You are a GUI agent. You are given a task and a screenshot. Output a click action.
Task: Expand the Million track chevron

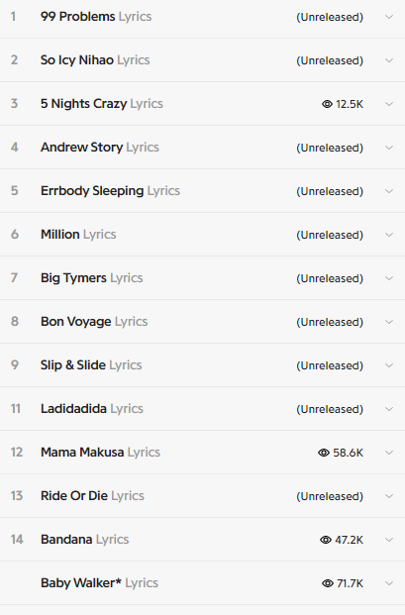[x=389, y=235]
